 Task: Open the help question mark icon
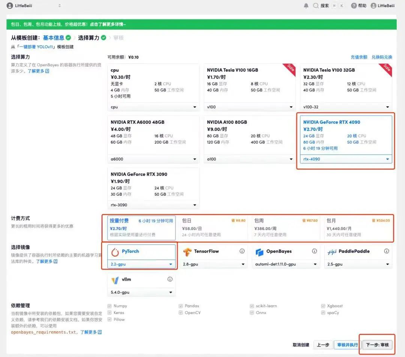coord(354,6)
